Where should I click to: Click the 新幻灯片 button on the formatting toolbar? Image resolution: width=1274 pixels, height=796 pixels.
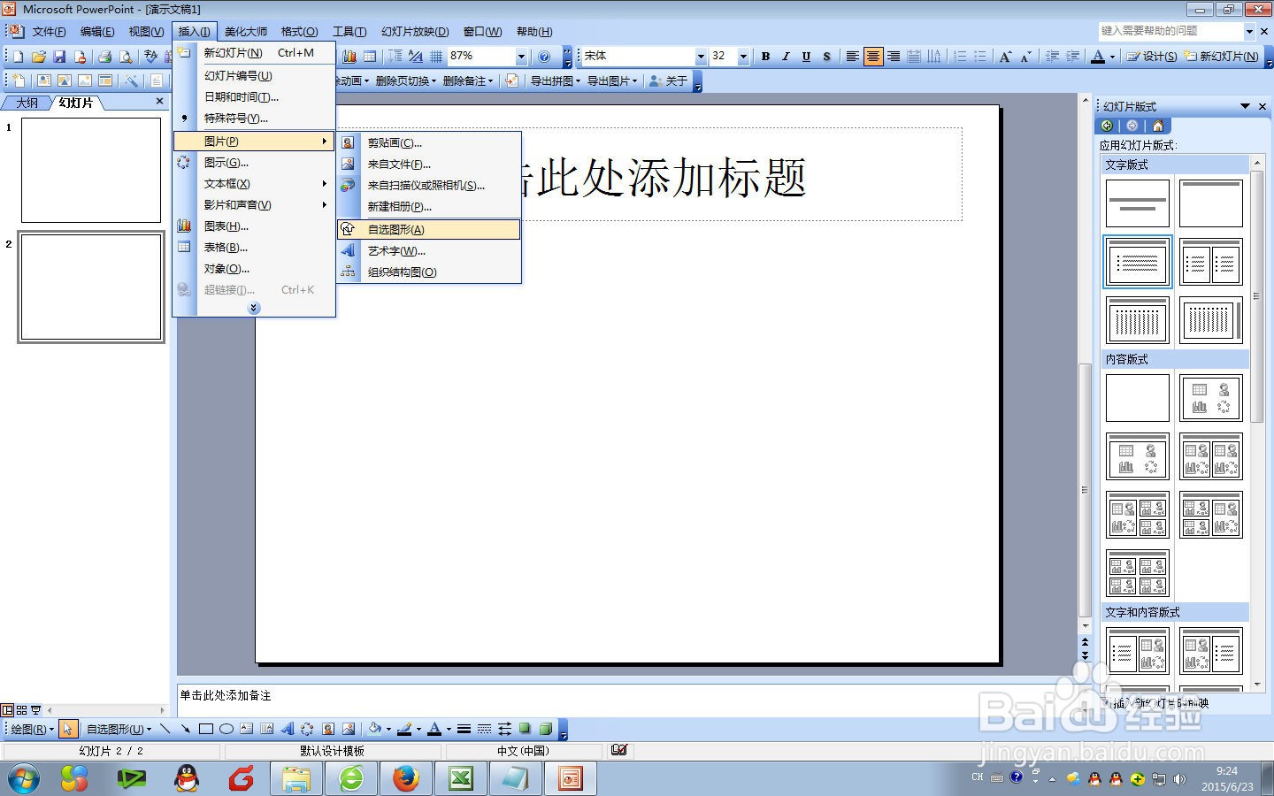[1222, 57]
